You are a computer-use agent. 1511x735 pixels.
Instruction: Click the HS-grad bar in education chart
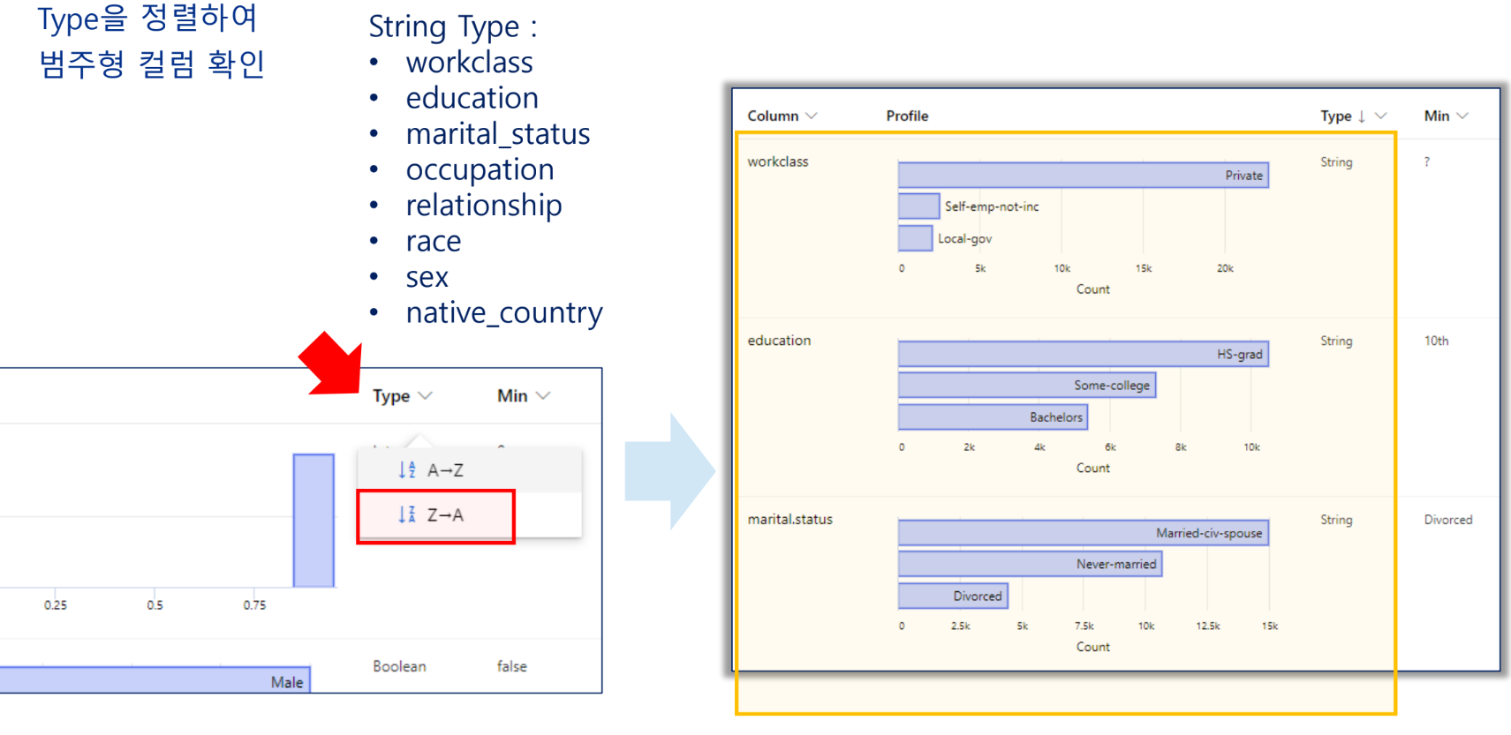coord(1084,354)
